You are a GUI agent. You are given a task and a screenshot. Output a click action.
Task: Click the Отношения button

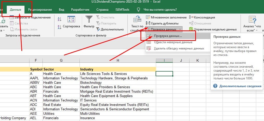(200, 23)
